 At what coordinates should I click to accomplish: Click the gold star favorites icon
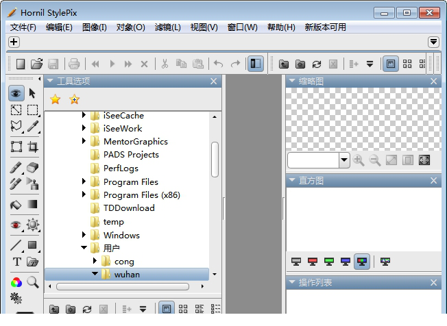point(55,99)
